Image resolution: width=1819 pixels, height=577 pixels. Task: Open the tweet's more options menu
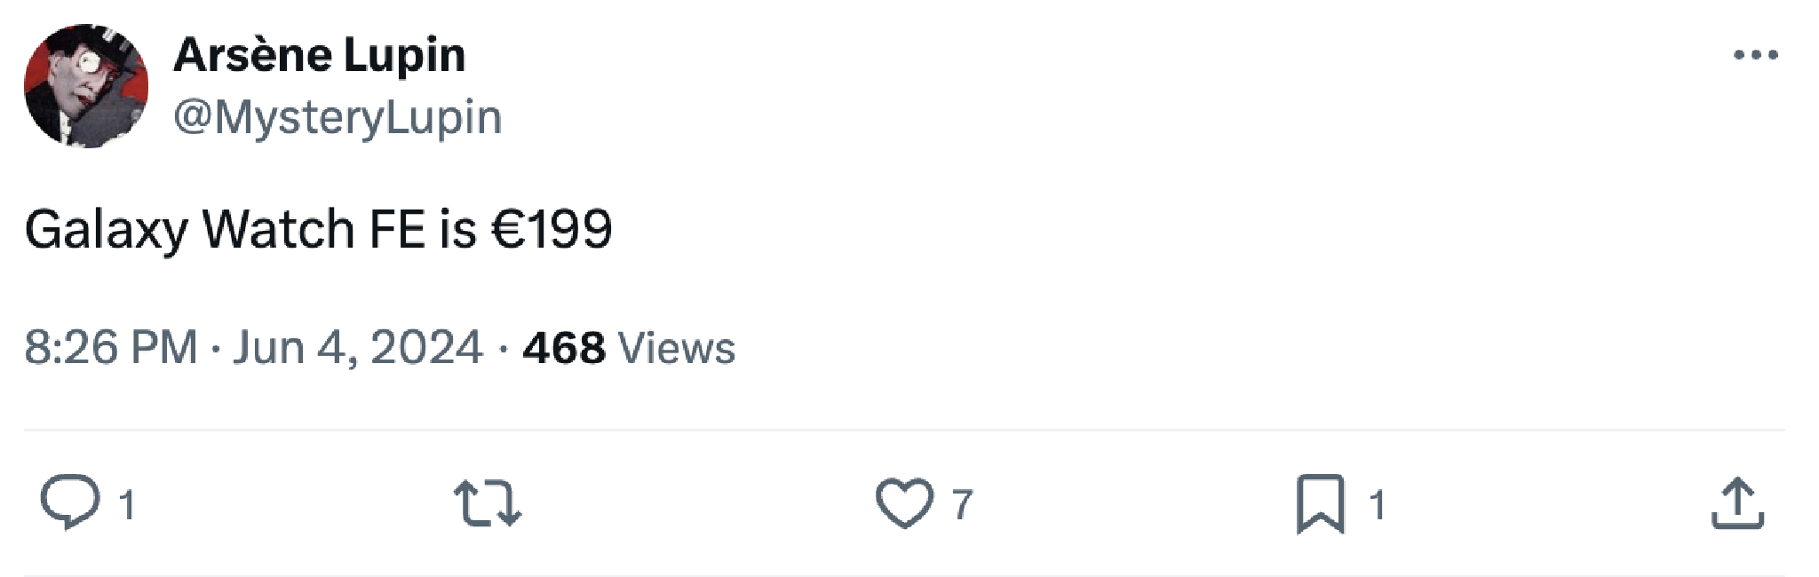pyautogui.click(x=1755, y=55)
